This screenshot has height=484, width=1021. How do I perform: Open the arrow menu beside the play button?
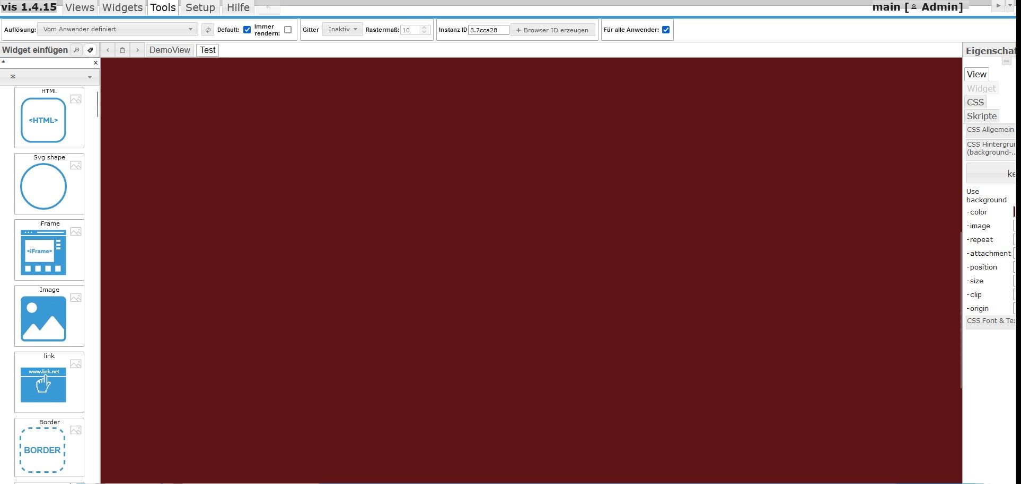click(x=1009, y=5)
